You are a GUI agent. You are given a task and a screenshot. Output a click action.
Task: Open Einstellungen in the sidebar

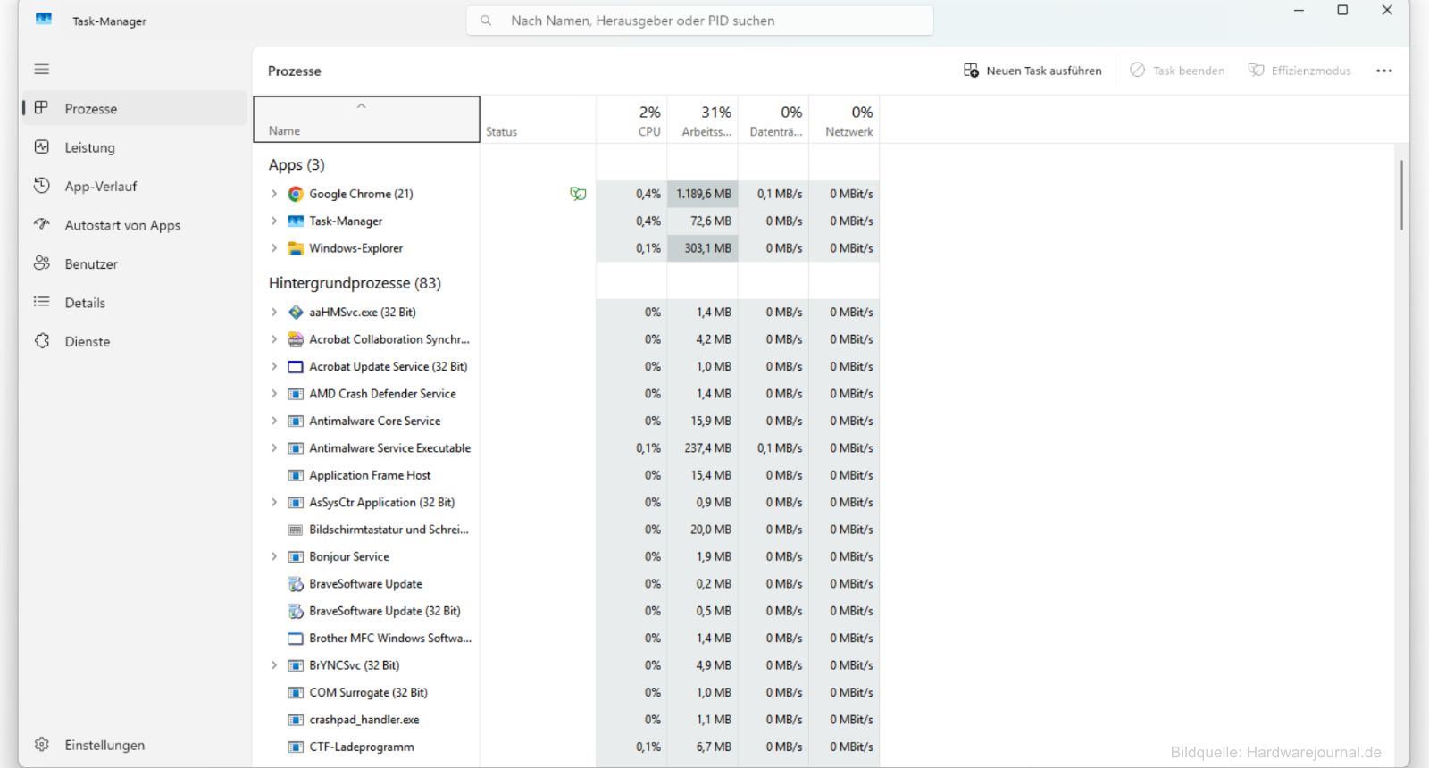point(134,745)
